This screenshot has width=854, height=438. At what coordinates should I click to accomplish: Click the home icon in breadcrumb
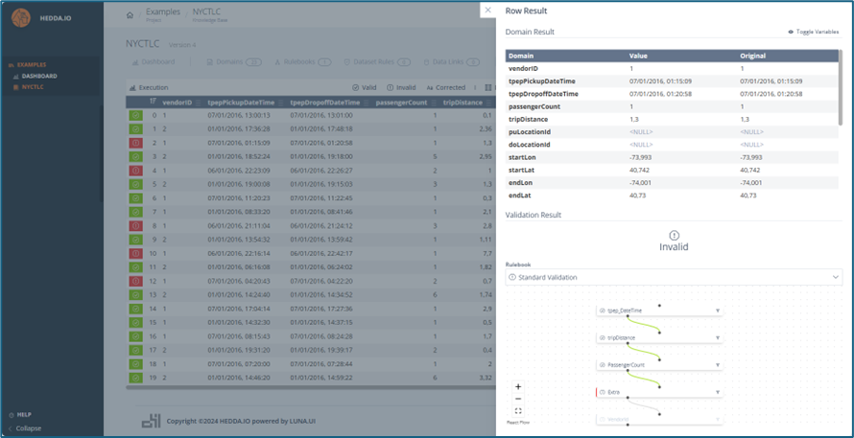click(130, 15)
